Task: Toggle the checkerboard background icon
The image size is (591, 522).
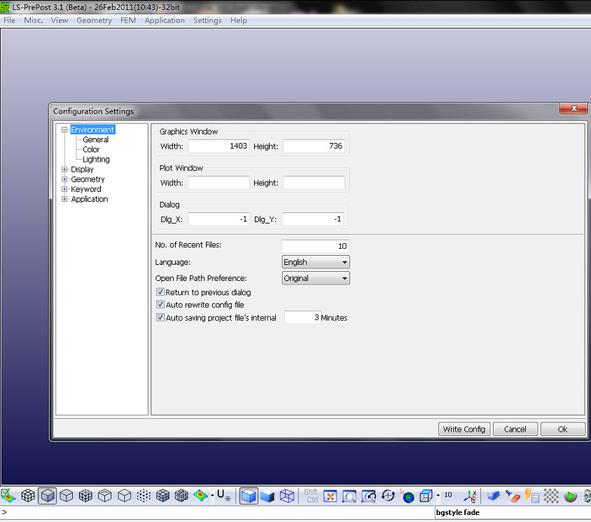Action: 551,495
